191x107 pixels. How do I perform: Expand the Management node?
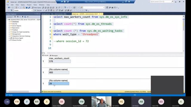click(x=9, y=34)
